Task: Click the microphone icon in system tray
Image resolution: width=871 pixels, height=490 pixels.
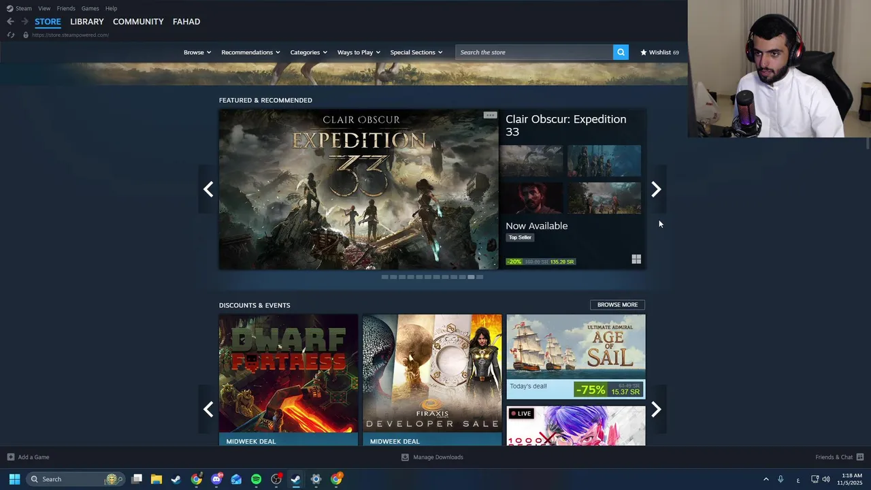Action: click(780, 479)
